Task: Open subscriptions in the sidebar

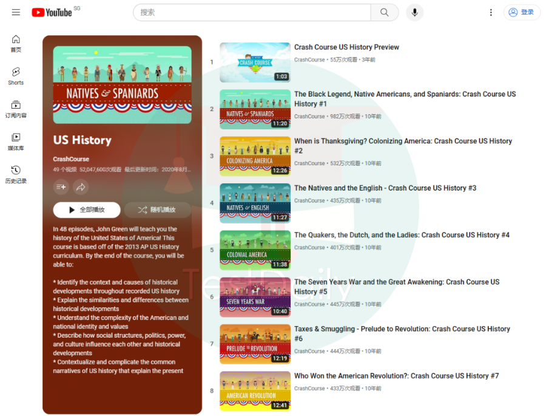Action: (16, 109)
